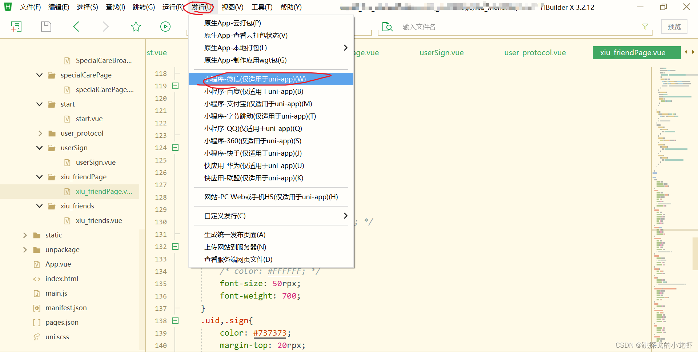Open 自定义发行 submenu
The height and width of the screenshot is (352, 698).
(x=271, y=216)
